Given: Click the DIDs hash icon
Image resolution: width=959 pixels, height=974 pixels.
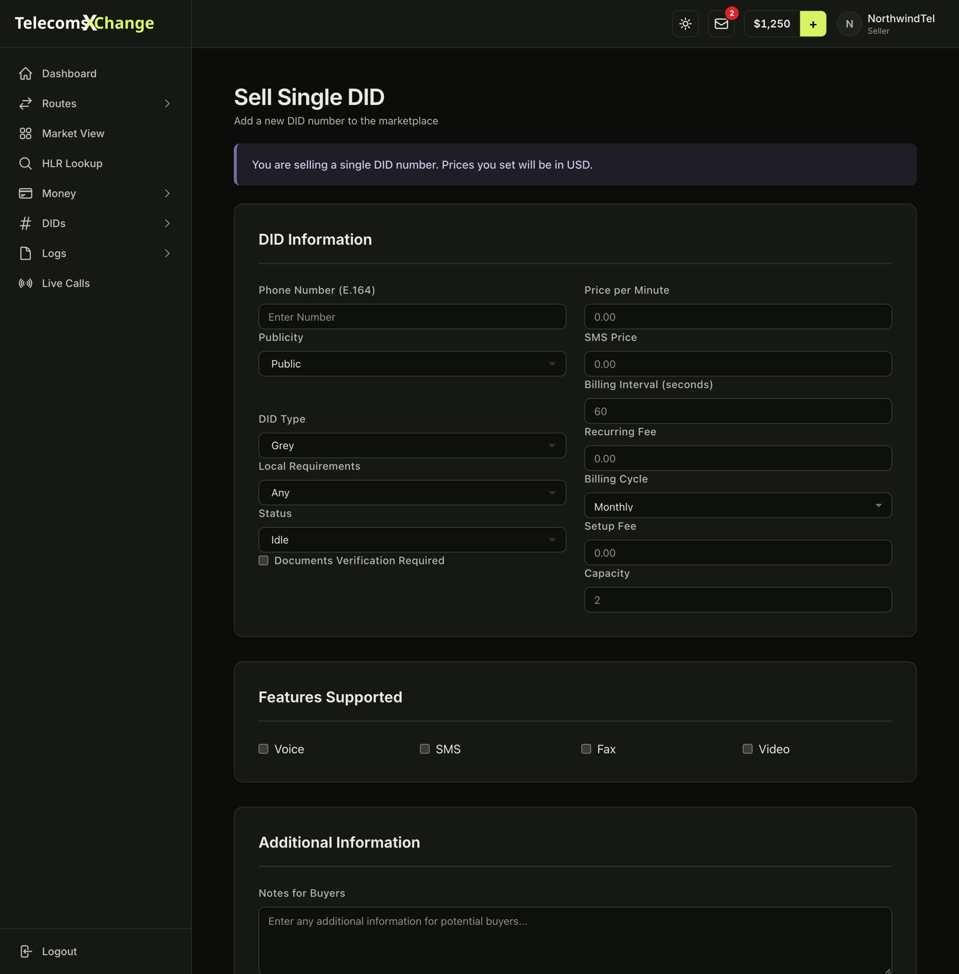Looking at the screenshot, I should [x=25, y=224].
